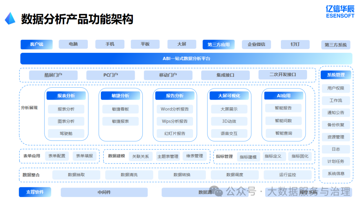Click the WeChat watermark icon
362x206 pixels.
tap(219, 192)
